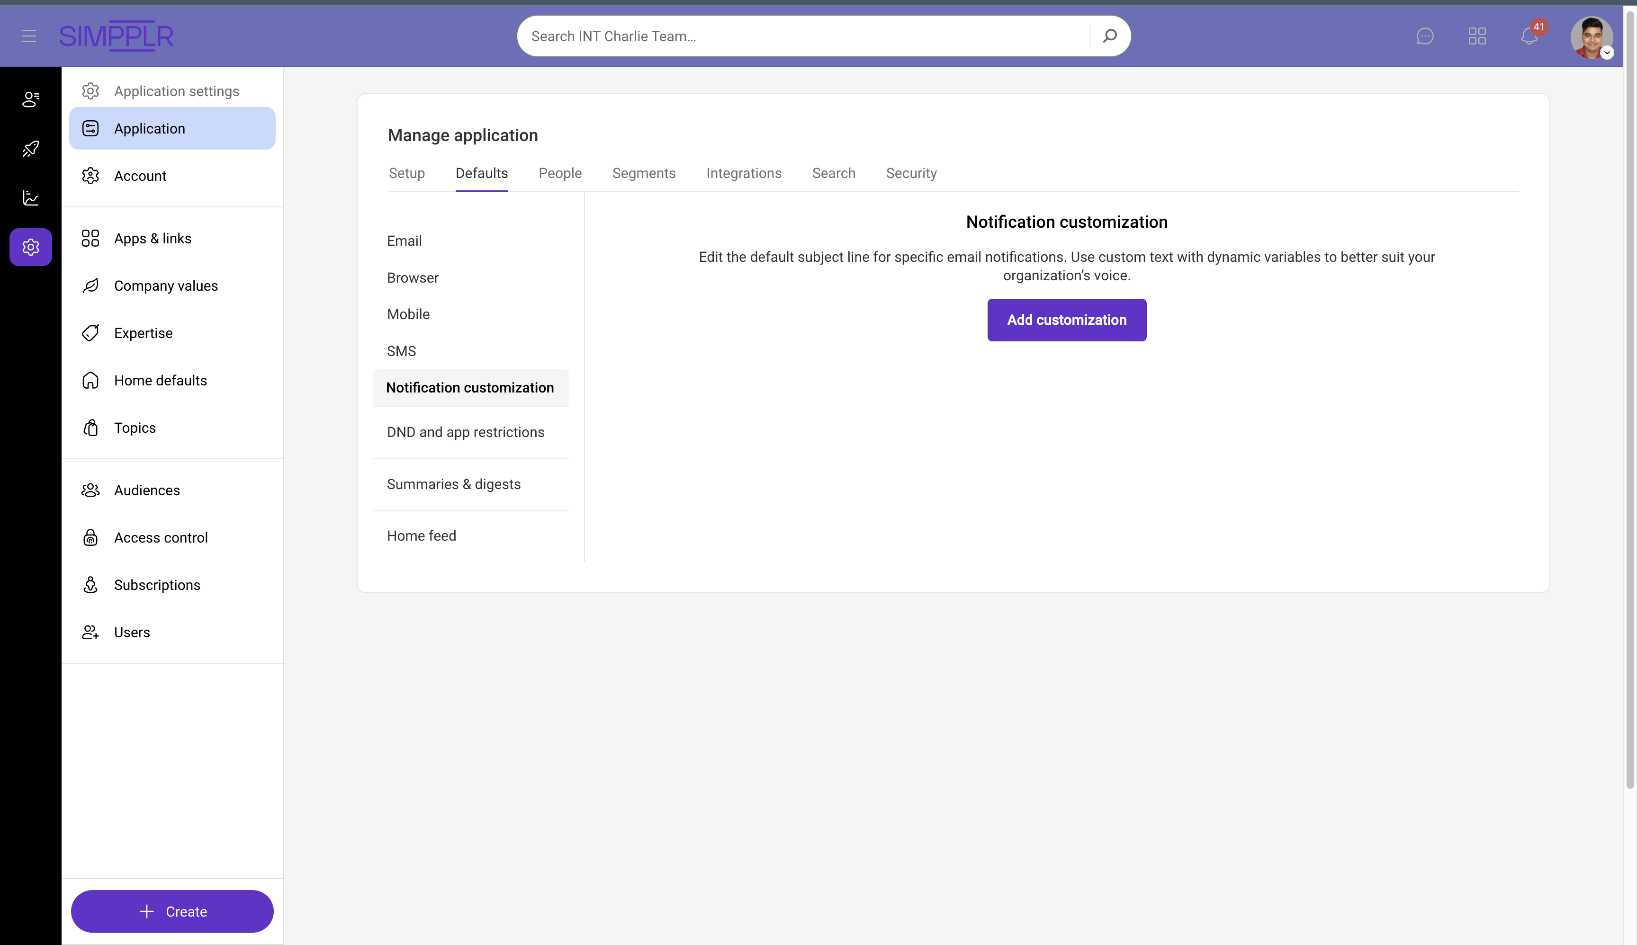Open Audiences in the settings panel
Image resolution: width=1637 pixels, height=945 pixels.
(146, 490)
